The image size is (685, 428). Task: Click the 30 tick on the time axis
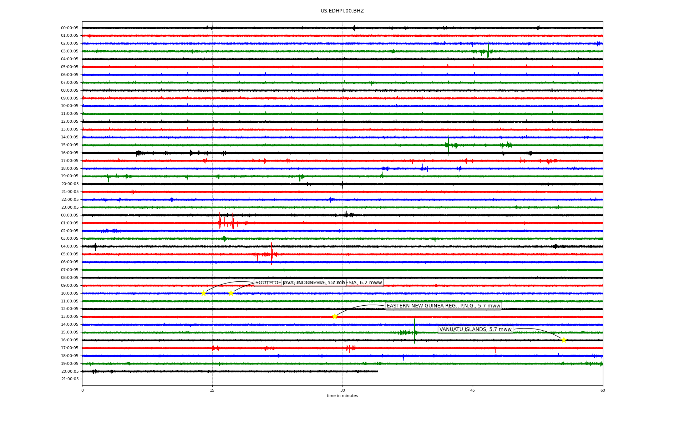[x=342, y=390]
